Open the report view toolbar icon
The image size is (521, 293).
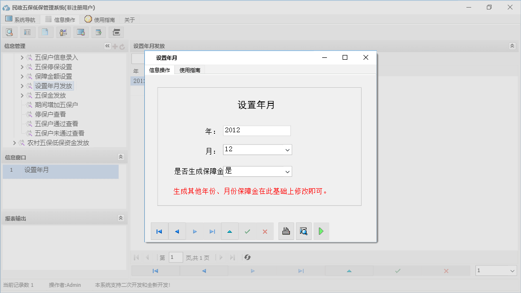(27, 32)
